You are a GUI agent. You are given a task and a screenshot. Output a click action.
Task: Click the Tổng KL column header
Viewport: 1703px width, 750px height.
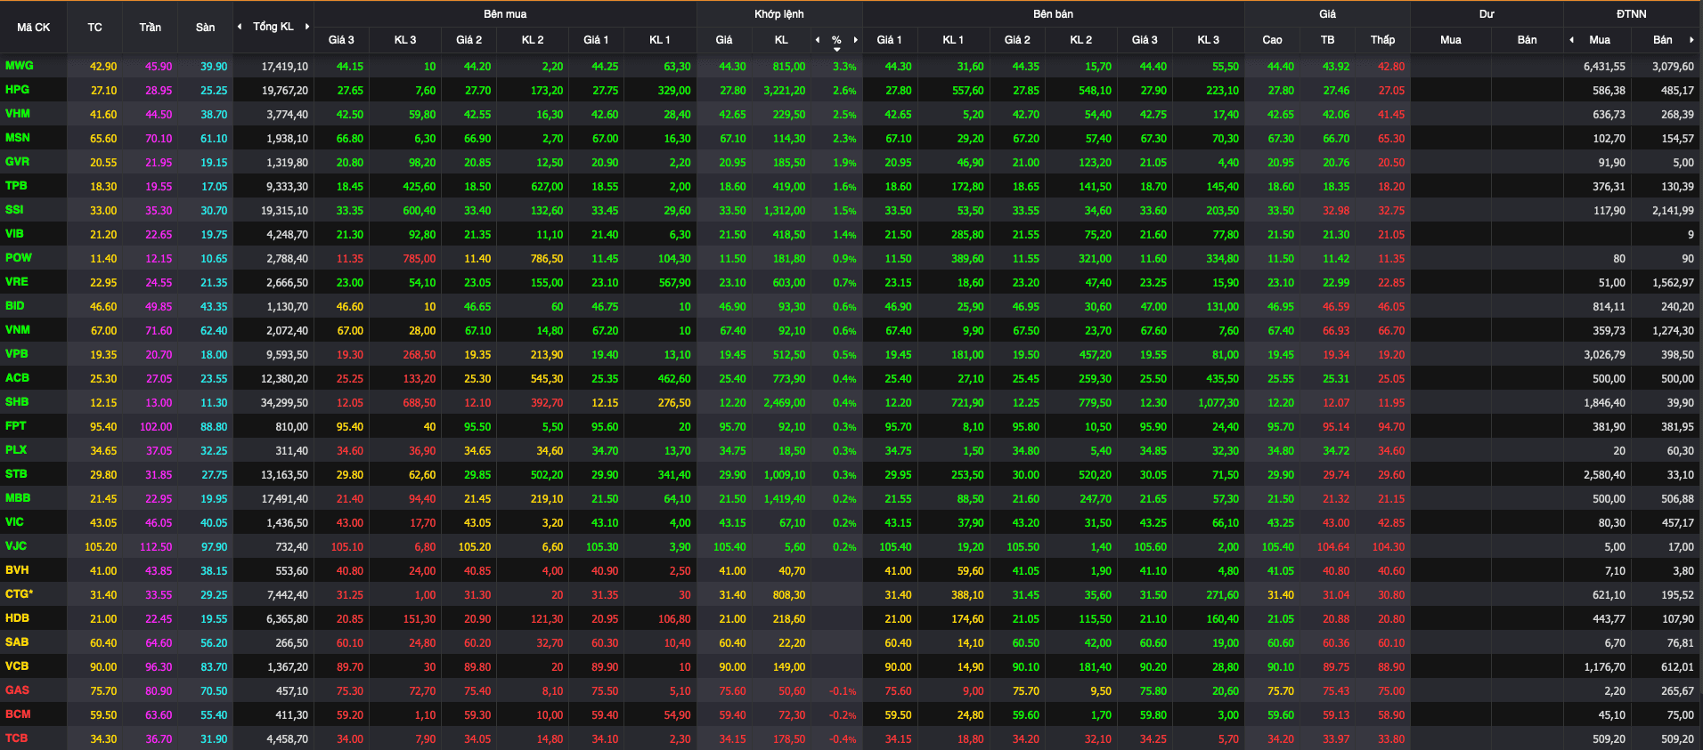273,27
